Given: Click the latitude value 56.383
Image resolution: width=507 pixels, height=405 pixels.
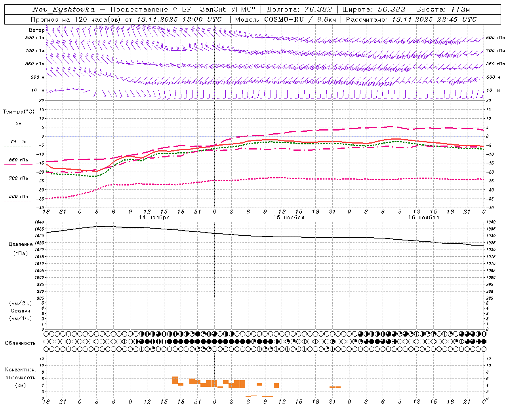Looking at the screenshot, I should coord(391,9).
